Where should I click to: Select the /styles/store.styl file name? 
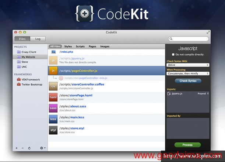[72, 128]
